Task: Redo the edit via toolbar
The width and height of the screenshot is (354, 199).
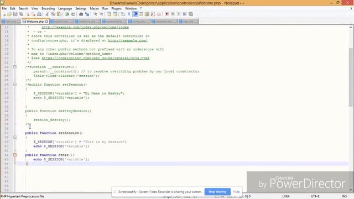Action: coord(73,14)
